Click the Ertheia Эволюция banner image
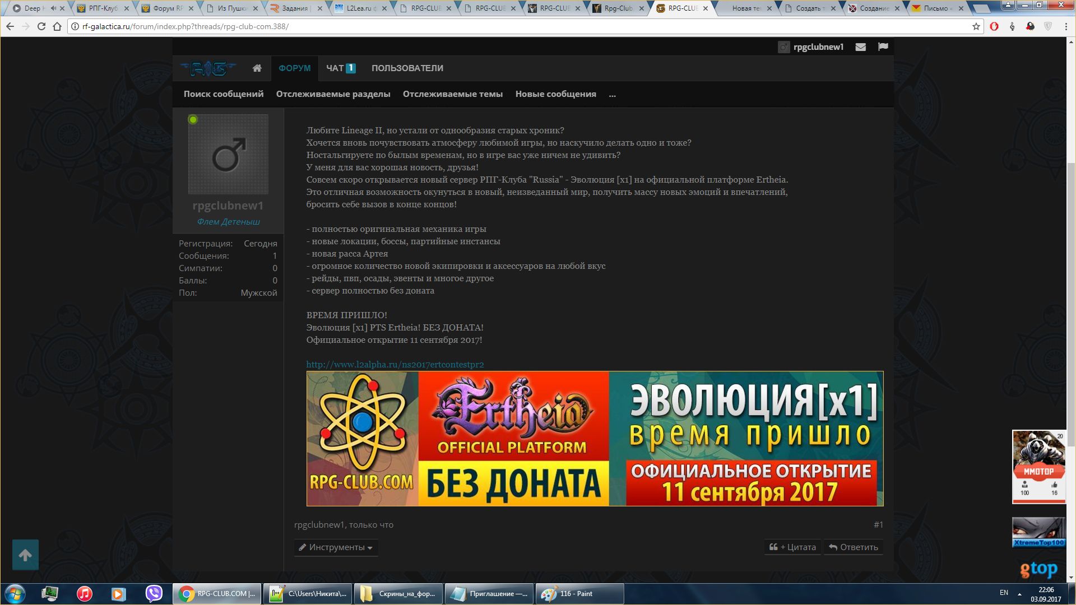Screen dimensions: 1076x605 595,439
